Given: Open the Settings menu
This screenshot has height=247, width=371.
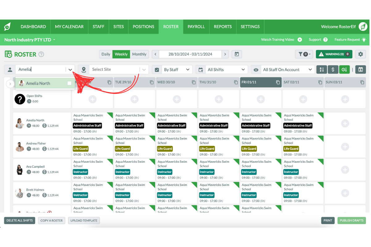Looking at the screenshot, I should pyautogui.click(x=250, y=27).
